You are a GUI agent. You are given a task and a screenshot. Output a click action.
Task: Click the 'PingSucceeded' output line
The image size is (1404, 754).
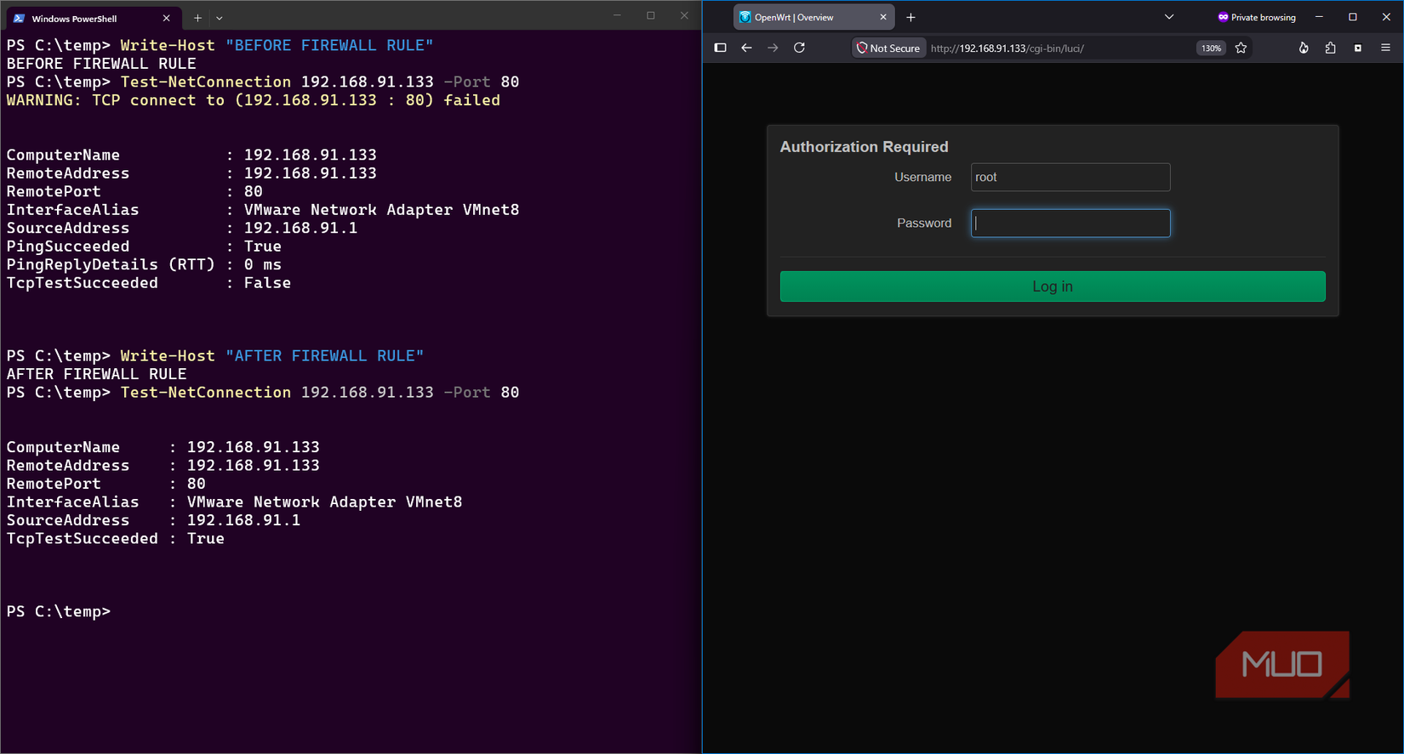coord(144,247)
